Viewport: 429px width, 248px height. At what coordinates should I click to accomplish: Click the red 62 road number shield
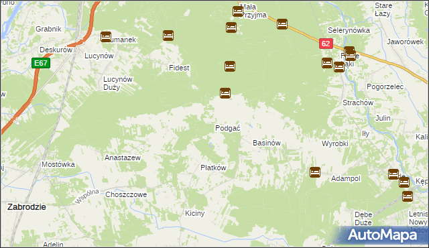(x=326, y=44)
